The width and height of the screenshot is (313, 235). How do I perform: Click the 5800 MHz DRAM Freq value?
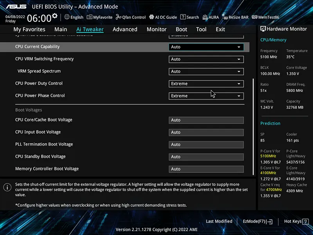tap(295, 90)
